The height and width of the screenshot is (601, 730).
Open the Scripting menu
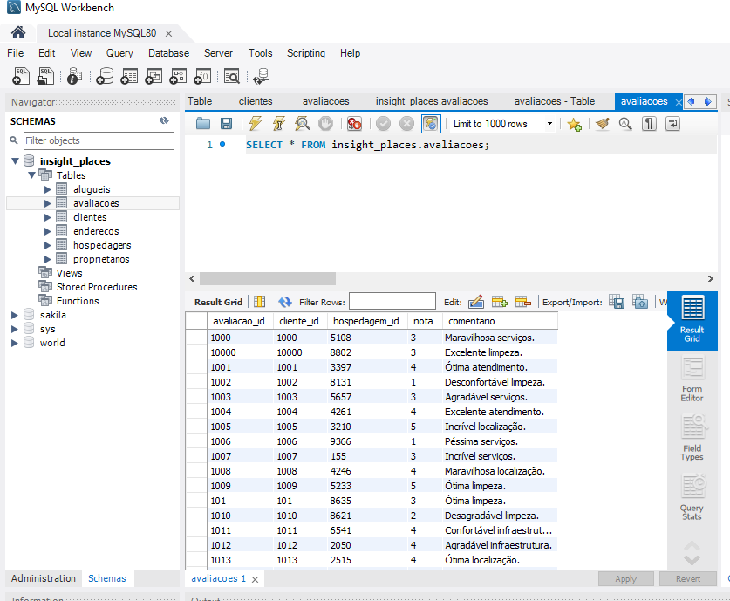pyautogui.click(x=306, y=53)
